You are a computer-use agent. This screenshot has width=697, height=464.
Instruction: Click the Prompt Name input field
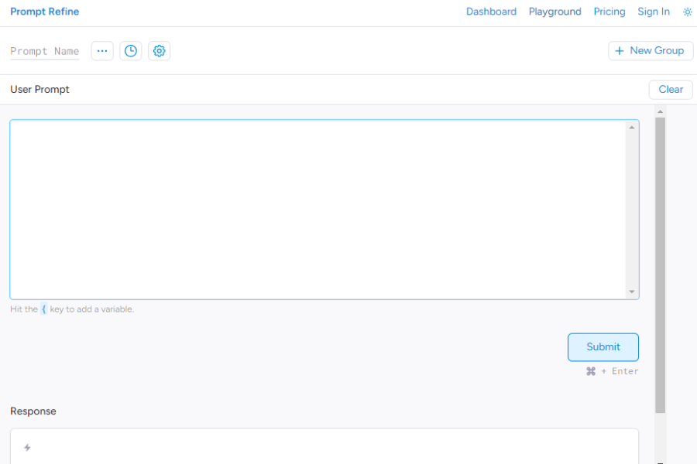tap(45, 50)
